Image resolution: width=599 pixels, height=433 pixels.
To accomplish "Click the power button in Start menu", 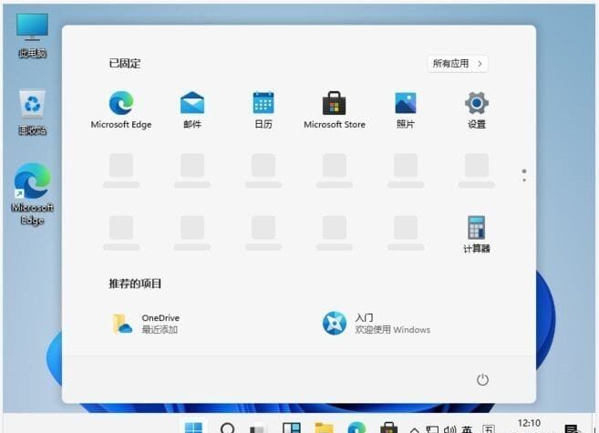I will (482, 379).
